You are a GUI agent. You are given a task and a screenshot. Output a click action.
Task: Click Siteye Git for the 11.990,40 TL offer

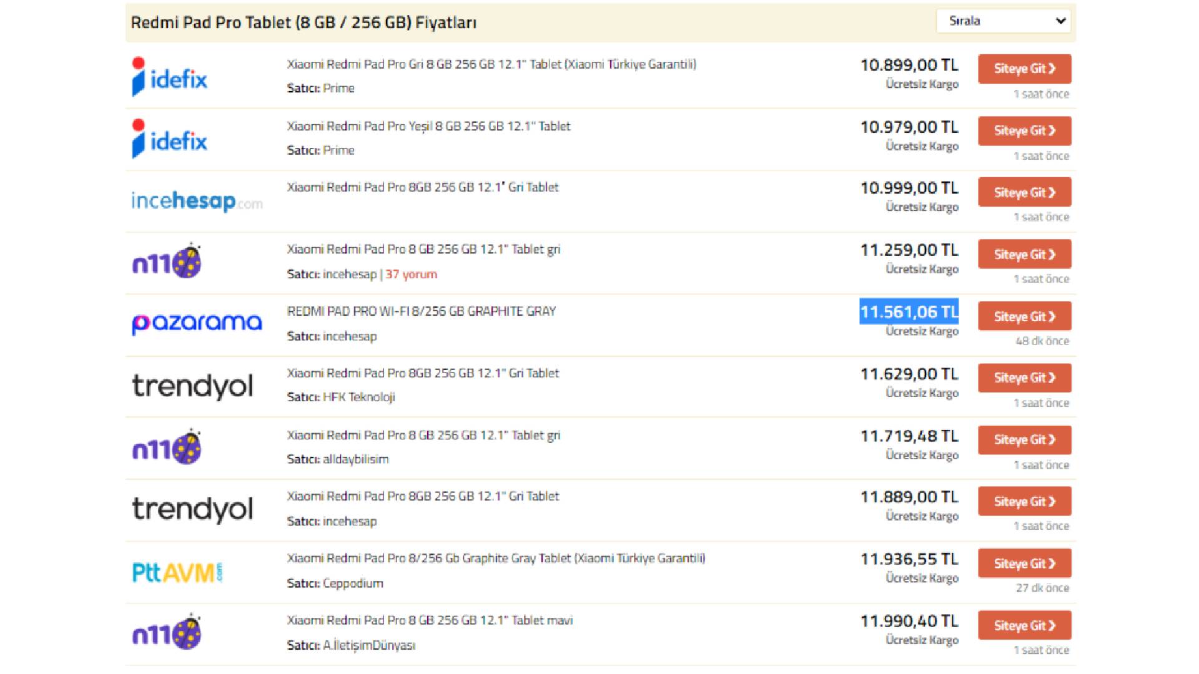click(x=1024, y=625)
